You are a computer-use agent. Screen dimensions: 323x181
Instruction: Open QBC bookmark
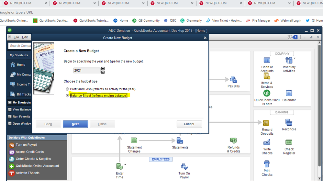pyautogui.click(x=170, y=20)
